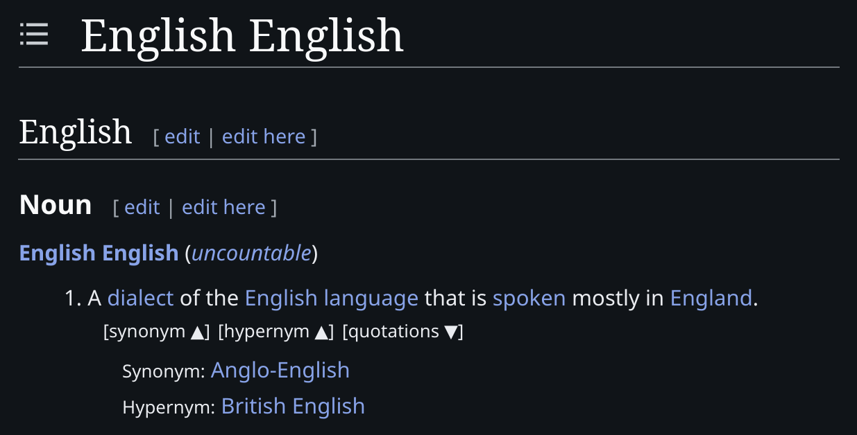Open the English language link

[332, 298]
